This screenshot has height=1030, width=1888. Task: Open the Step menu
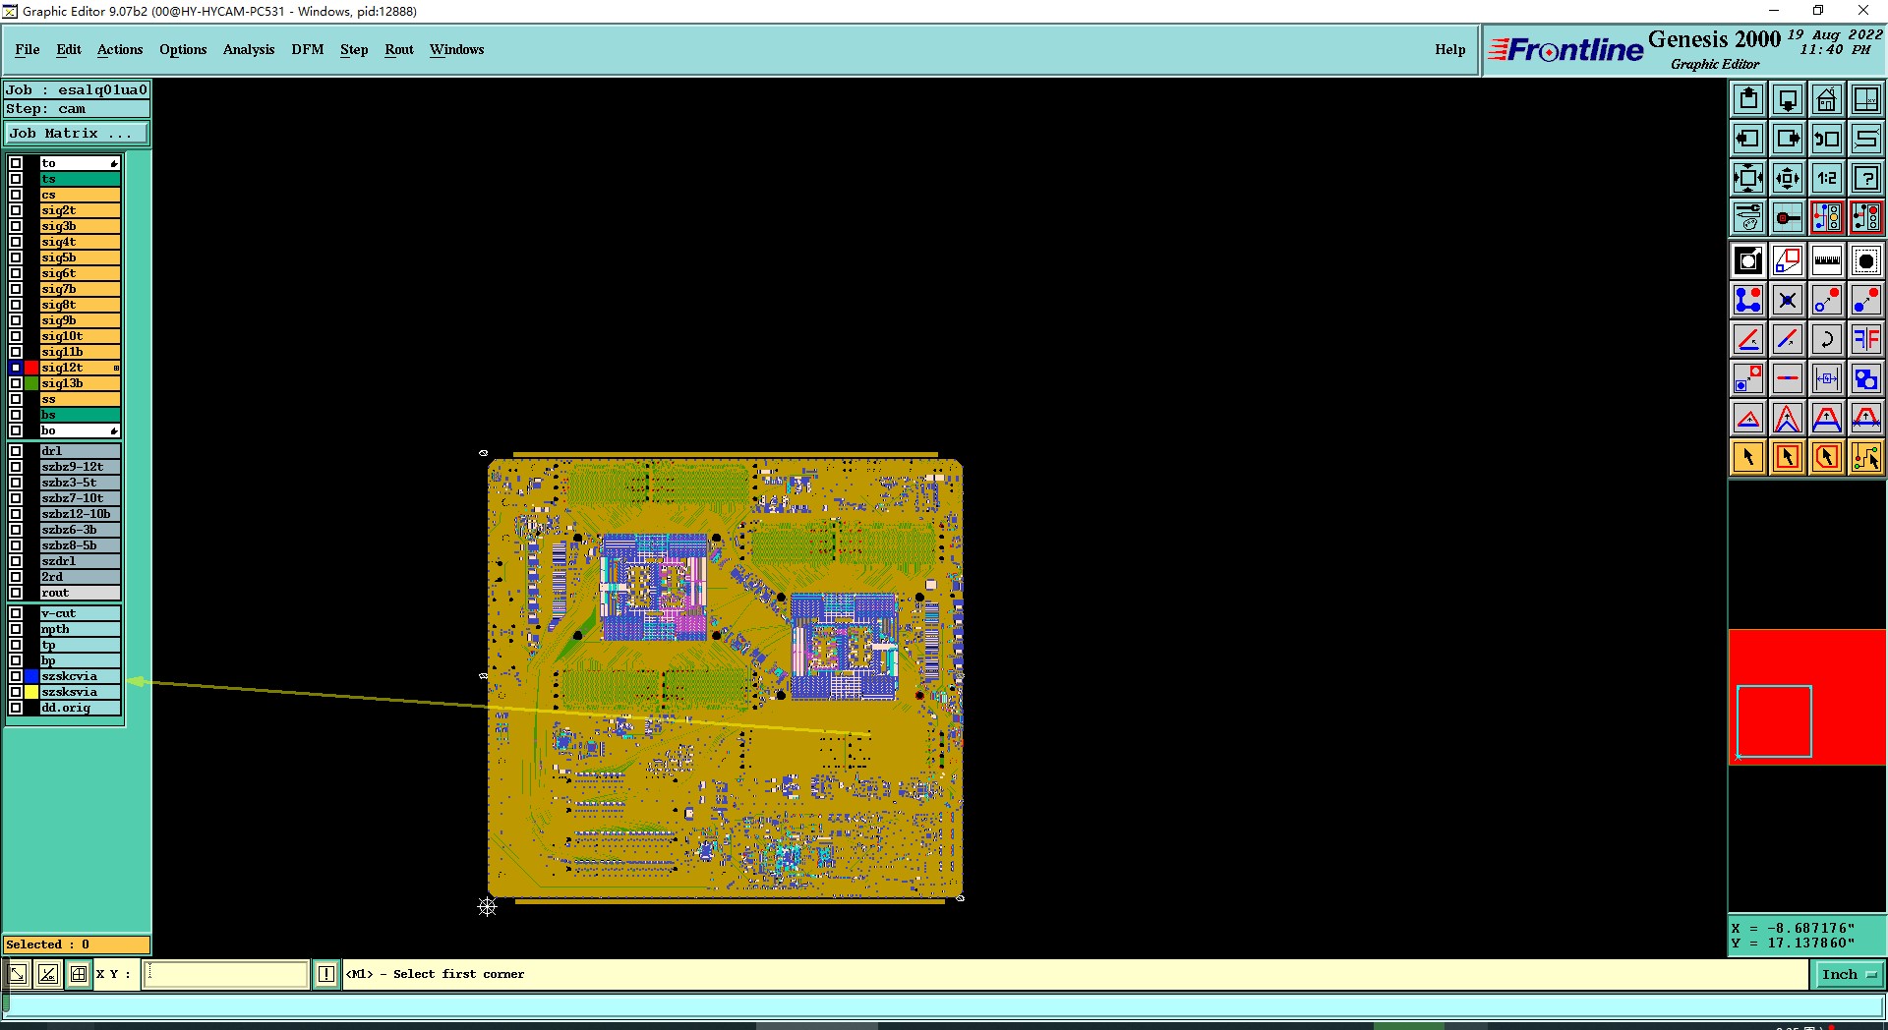[354, 49]
